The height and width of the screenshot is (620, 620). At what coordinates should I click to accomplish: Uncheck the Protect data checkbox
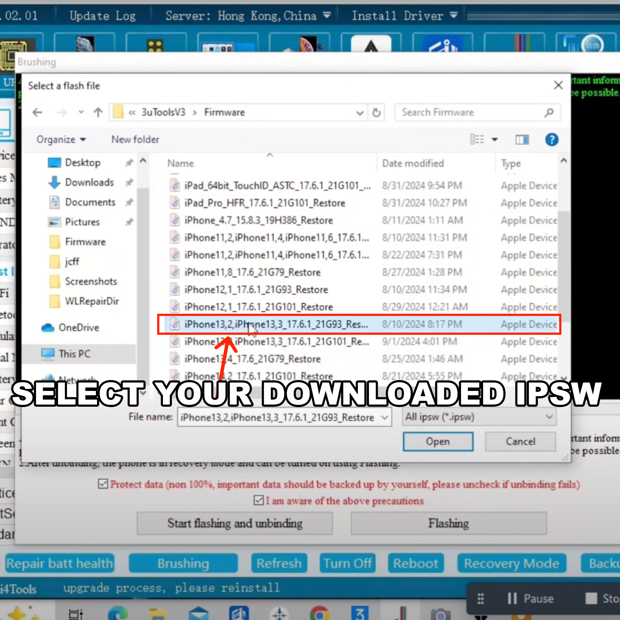(103, 484)
